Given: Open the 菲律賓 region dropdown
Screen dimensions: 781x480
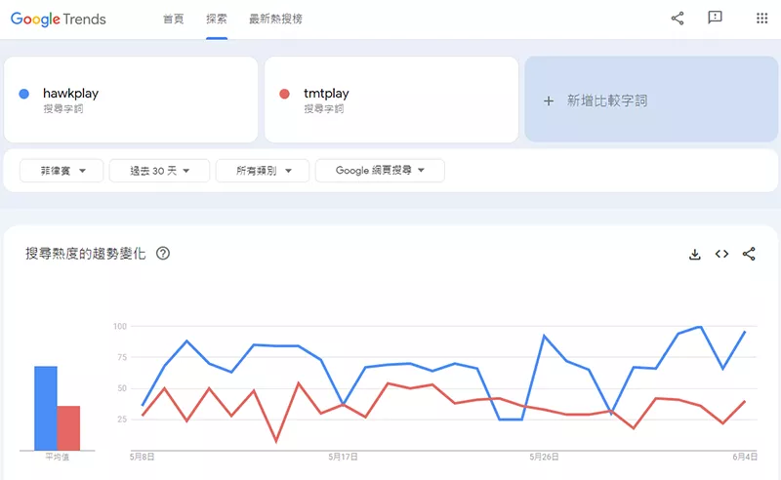Looking at the screenshot, I should pyautogui.click(x=62, y=171).
